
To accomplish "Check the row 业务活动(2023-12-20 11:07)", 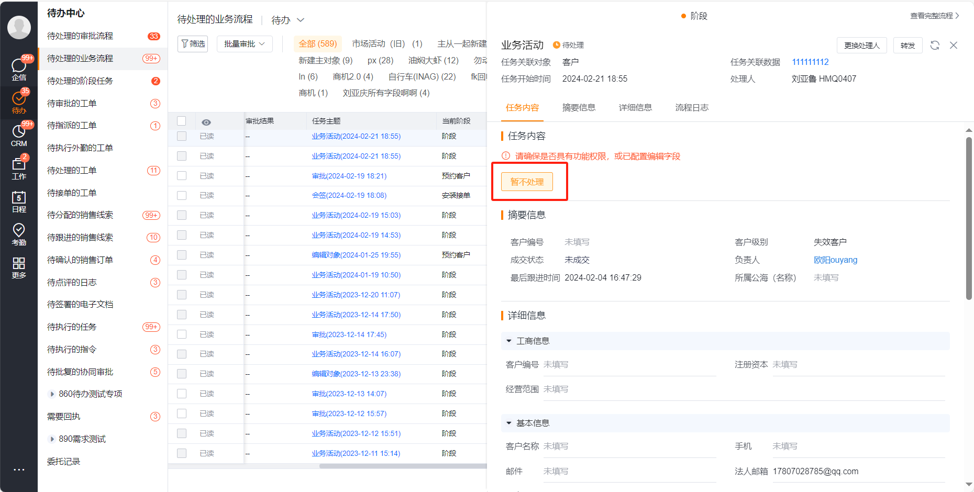I will [x=182, y=295].
